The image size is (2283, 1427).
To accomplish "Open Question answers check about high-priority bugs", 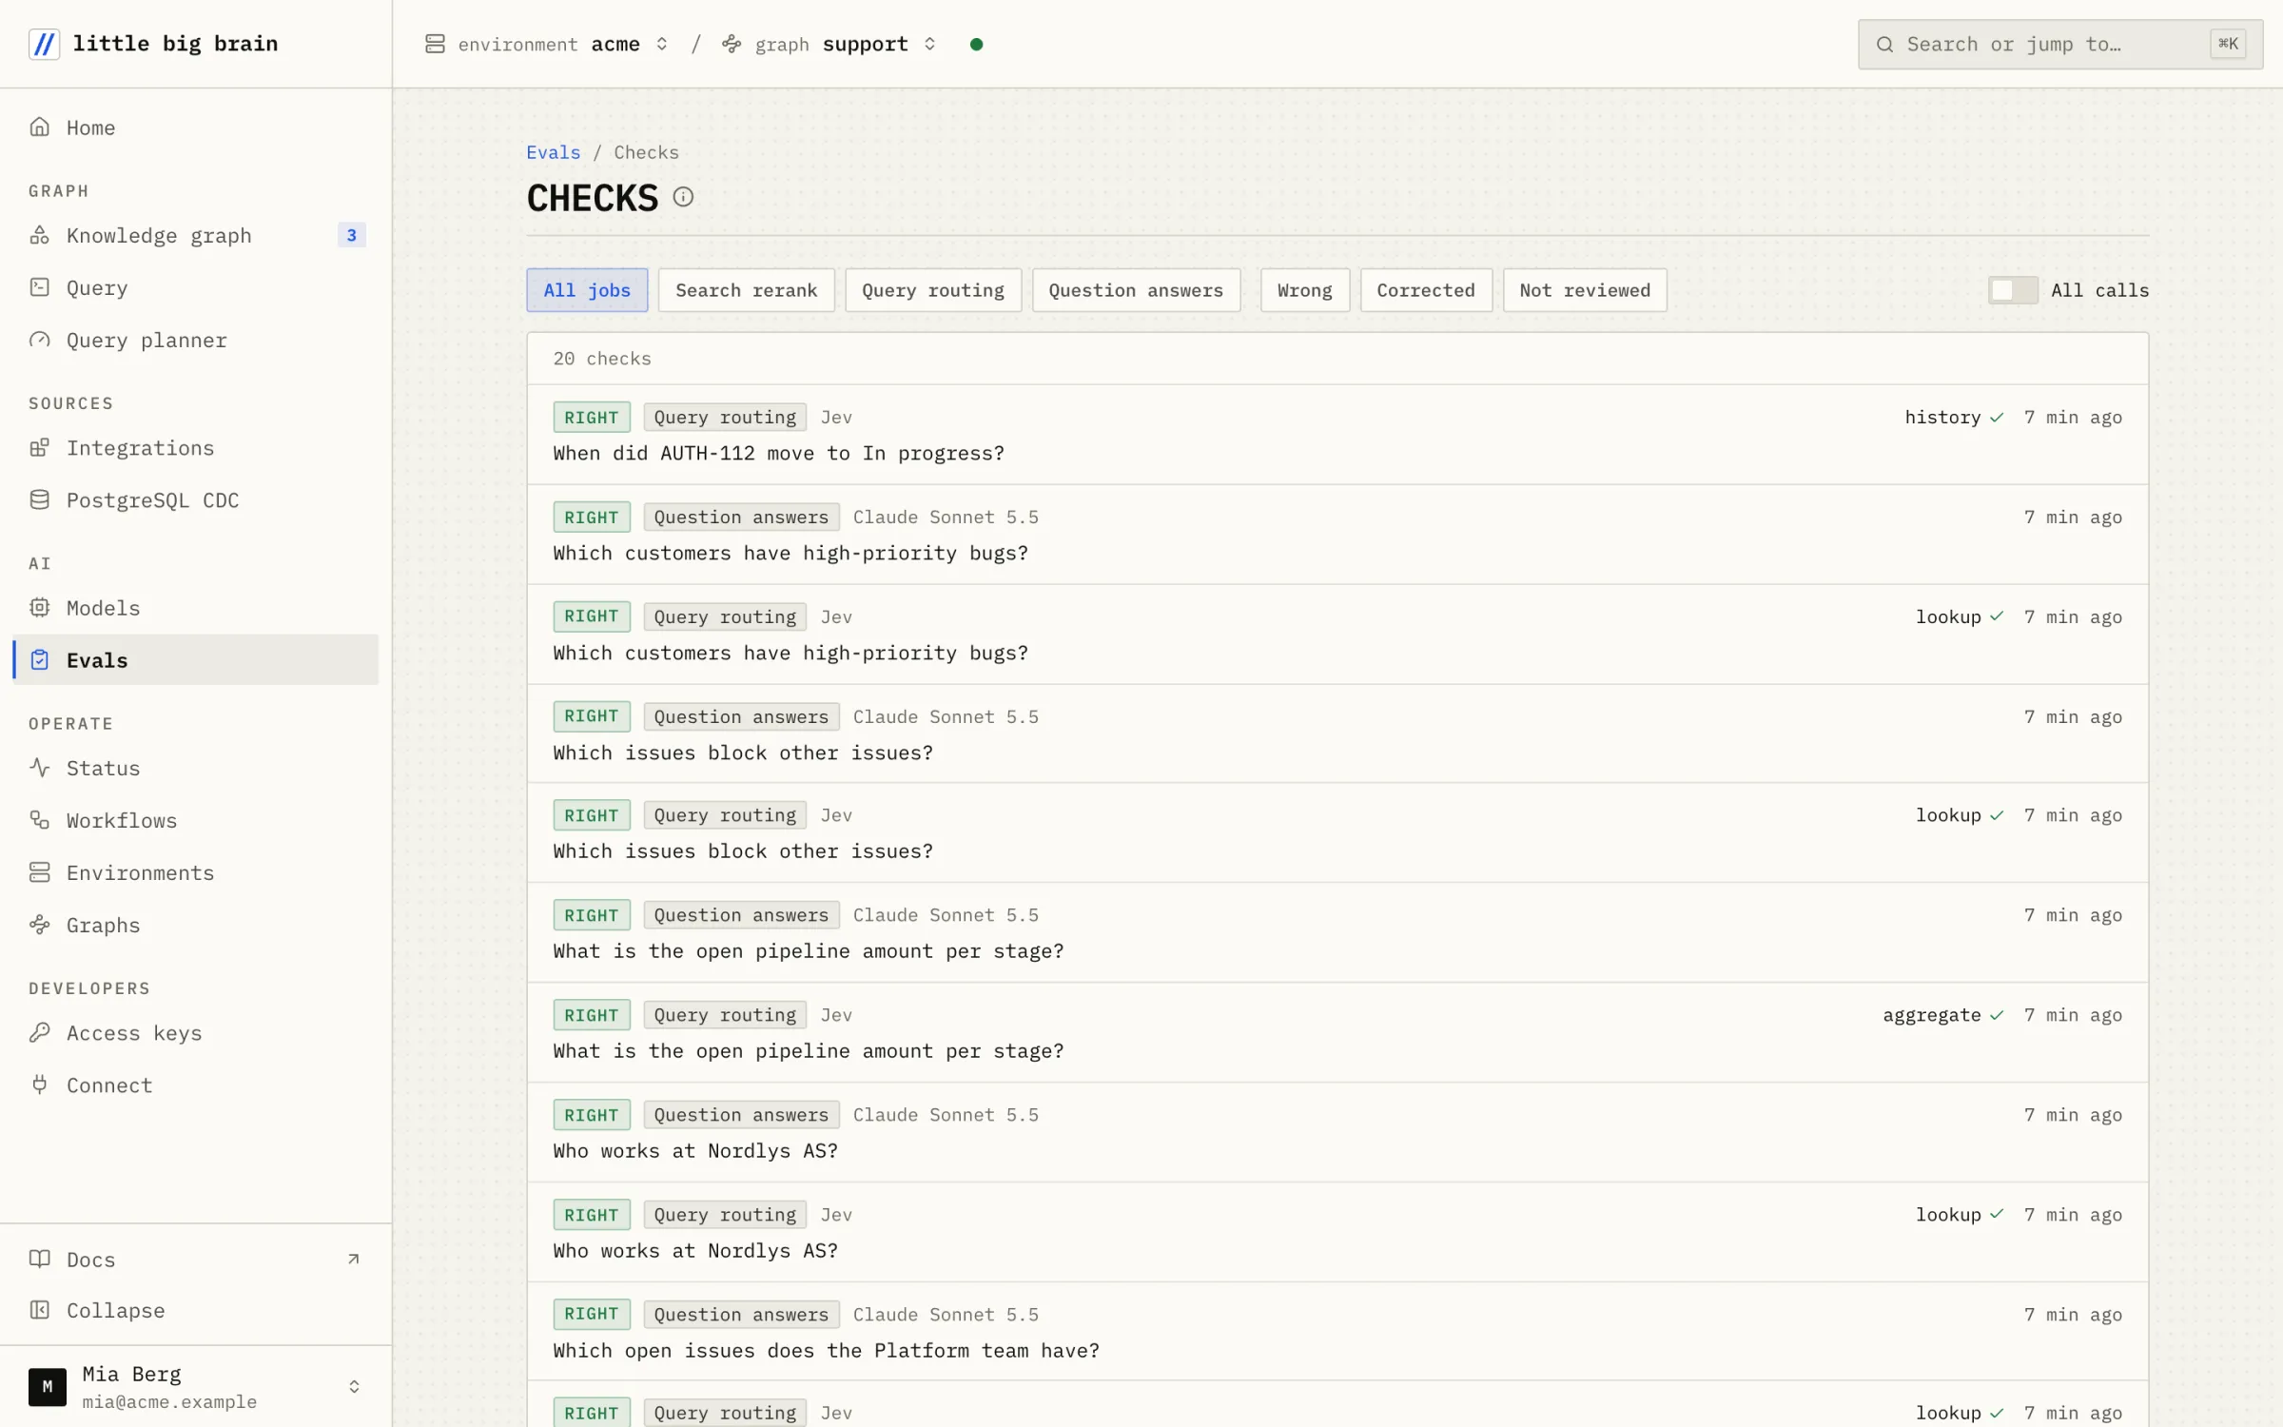I will [1337, 535].
